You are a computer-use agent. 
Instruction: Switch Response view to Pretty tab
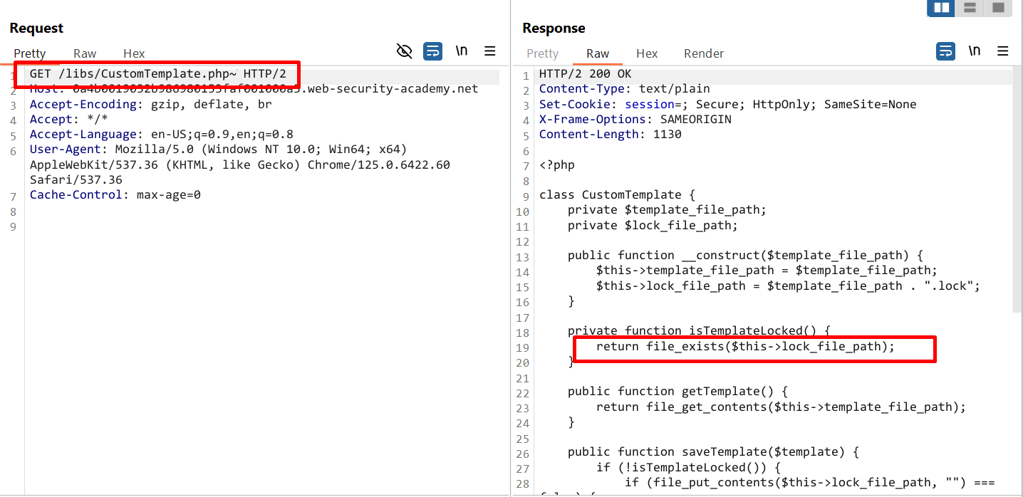tap(542, 53)
